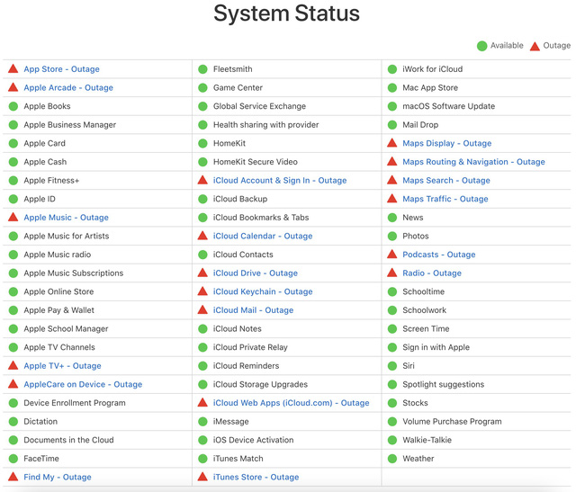Open the iTunes Store - Outage link
The image size is (576, 492).
[x=256, y=477]
